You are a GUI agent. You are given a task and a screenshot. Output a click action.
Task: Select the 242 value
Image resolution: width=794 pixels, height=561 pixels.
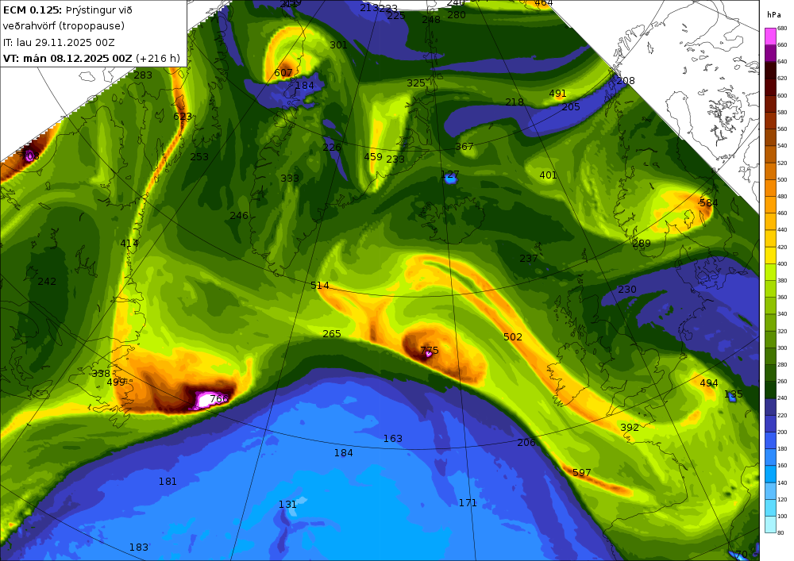click(47, 281)
